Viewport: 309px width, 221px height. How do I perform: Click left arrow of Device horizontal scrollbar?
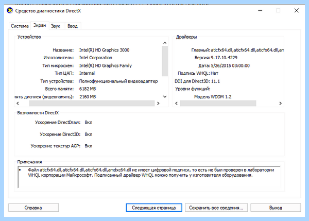pyautogui.click(x=18, y=103)
